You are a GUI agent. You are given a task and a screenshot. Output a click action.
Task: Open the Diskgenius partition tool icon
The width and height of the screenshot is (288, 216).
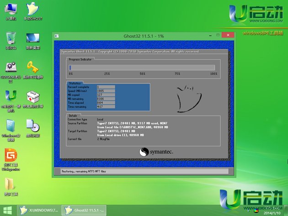[x=11, y=160]
